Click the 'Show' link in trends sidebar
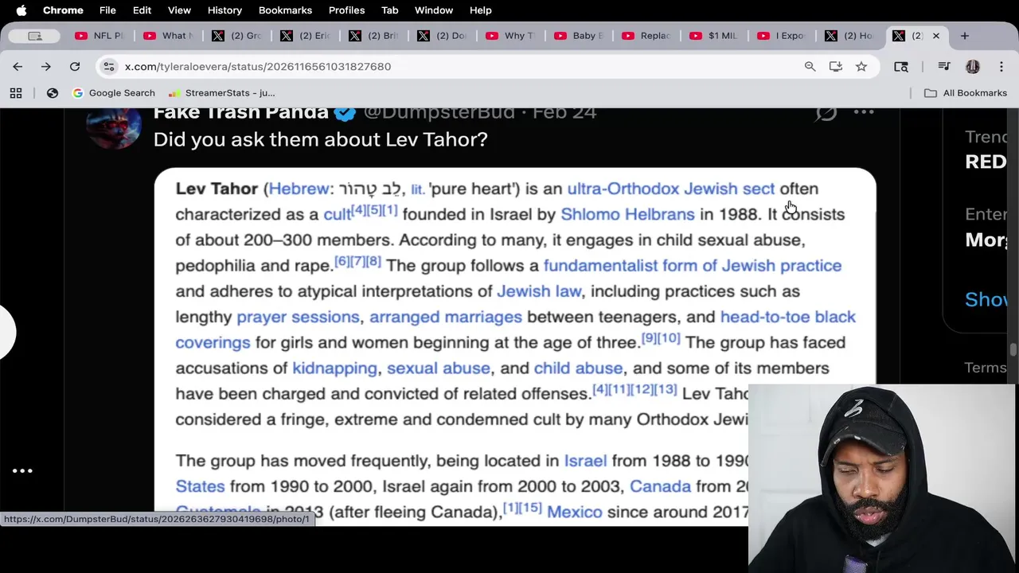The width and height of the screenshot is (1019, 573). [986, 299]
